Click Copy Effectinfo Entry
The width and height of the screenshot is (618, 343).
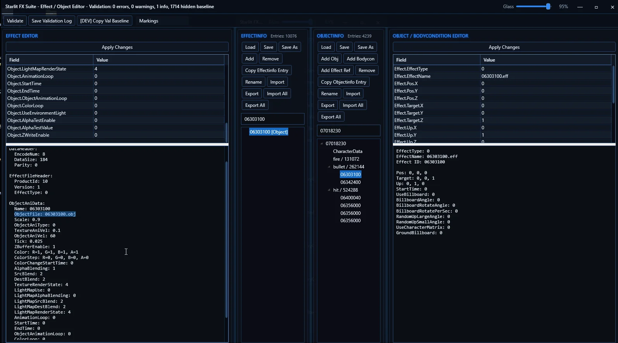pyautogui.click(x=267, y=70)
